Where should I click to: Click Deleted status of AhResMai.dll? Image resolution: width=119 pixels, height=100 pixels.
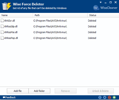coord(92,32)
